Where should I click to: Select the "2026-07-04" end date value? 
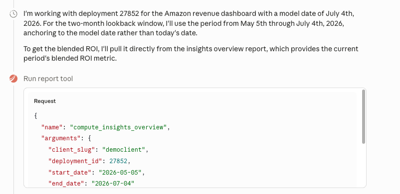[x=113, y=184]
